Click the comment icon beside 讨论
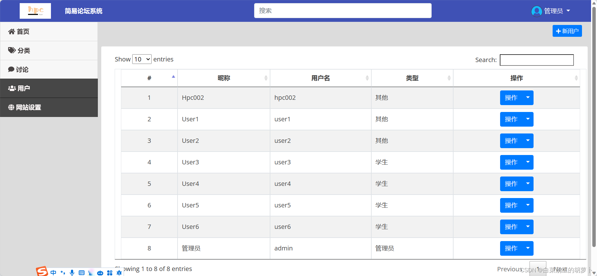 point(11,69)
